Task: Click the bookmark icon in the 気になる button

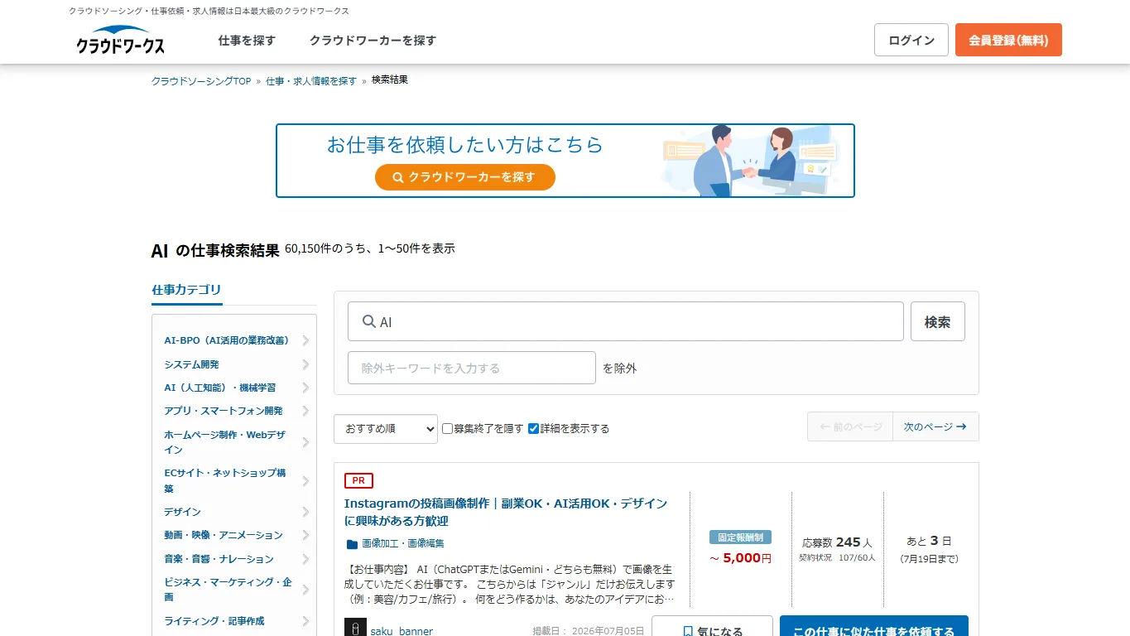Action: (688, 631)
